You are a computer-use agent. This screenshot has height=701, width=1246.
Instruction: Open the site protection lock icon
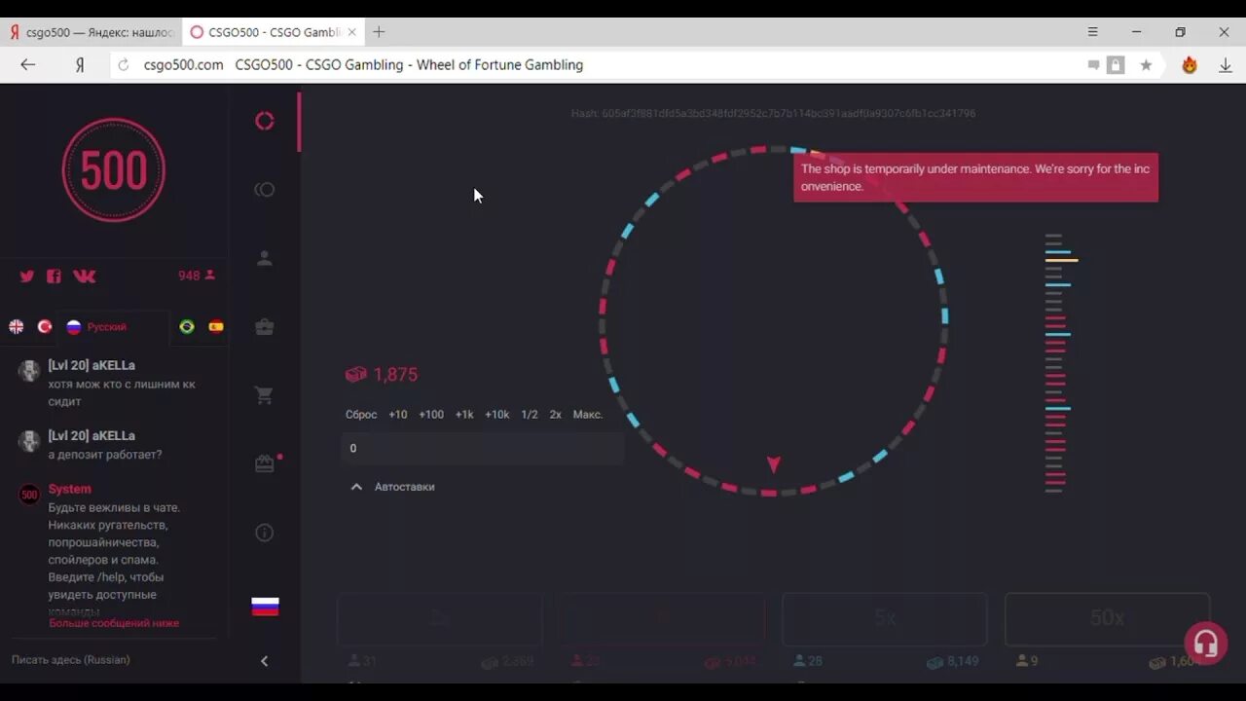coord(1117,65)
